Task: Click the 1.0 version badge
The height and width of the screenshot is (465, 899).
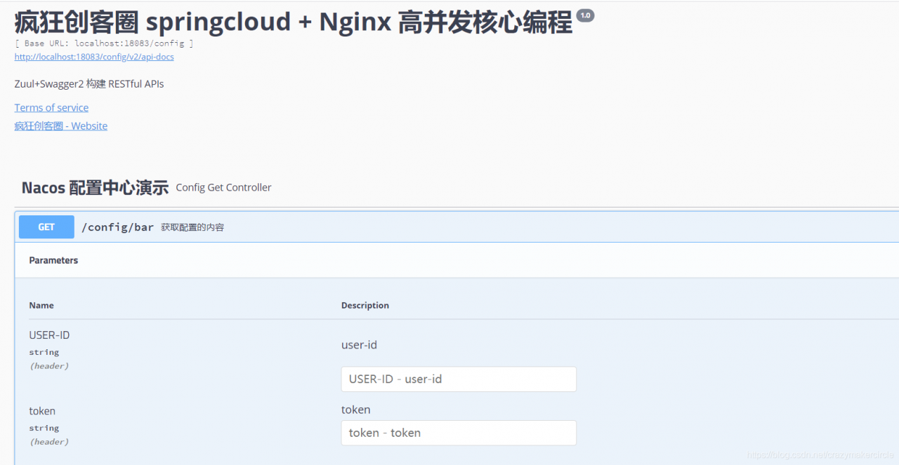Action: point(585,15)
